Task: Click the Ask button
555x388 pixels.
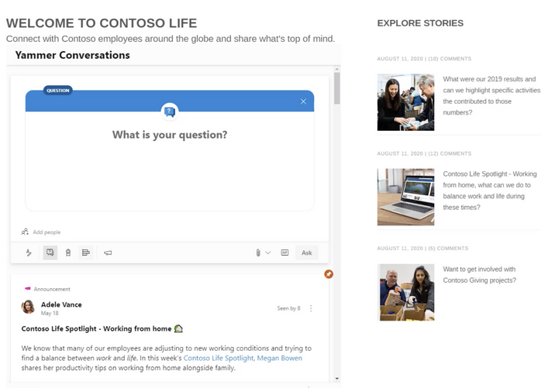Action: click(x=306, y=252)
